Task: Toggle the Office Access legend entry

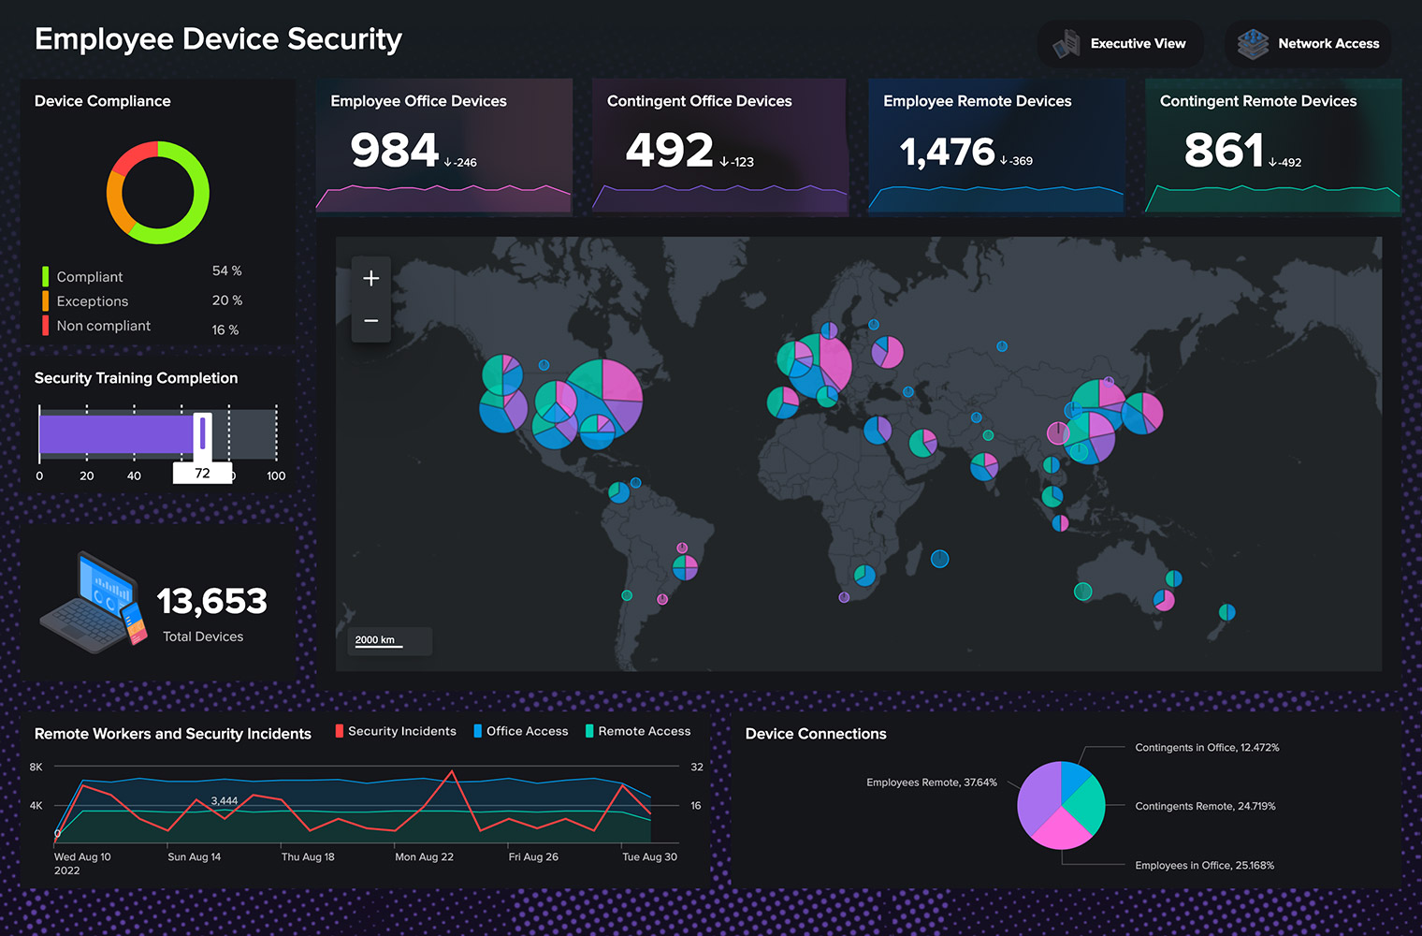Action: coord(521,731)
